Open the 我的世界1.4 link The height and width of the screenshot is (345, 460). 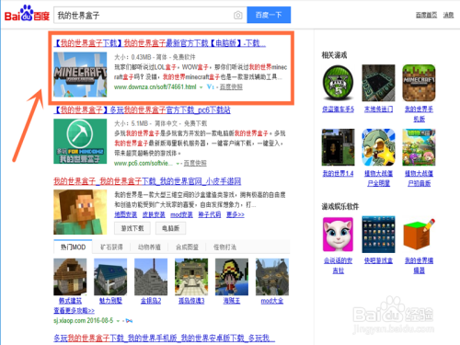[x=338, y=174]
